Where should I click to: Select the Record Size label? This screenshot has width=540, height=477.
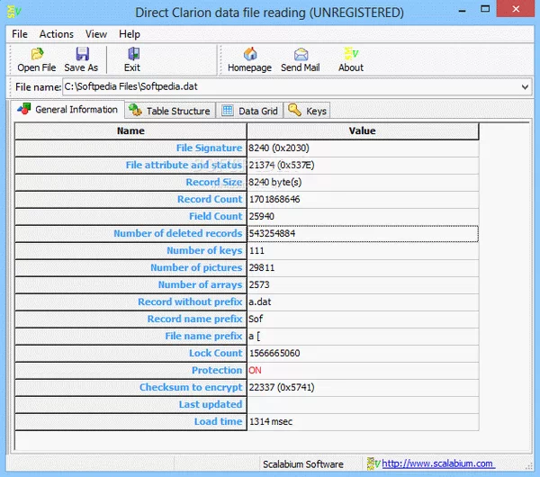click(214, 182)
